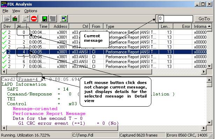Select message row number 3
The height and width of the screenshot is (139, 215).
104,47
